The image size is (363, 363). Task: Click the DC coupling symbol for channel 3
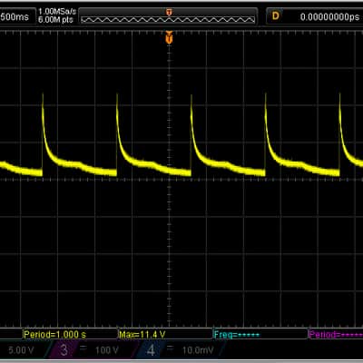coord(83,348)
